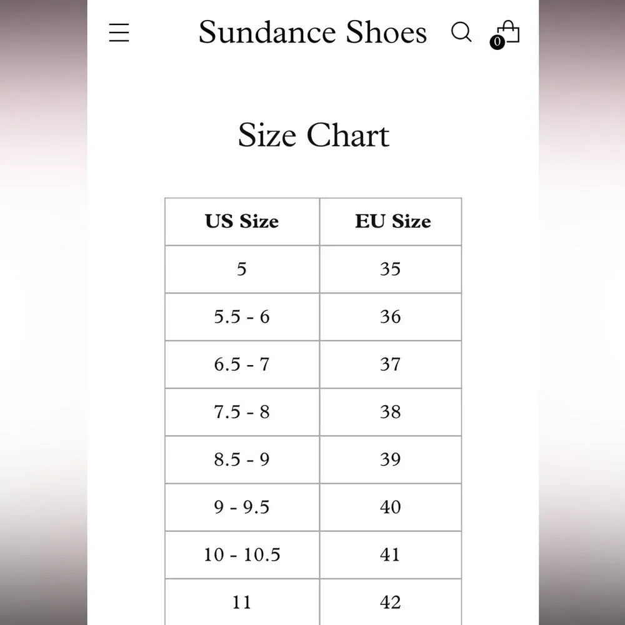
Task: Click the 10 - 10.5 US size cell
Action: coord(242,554)
